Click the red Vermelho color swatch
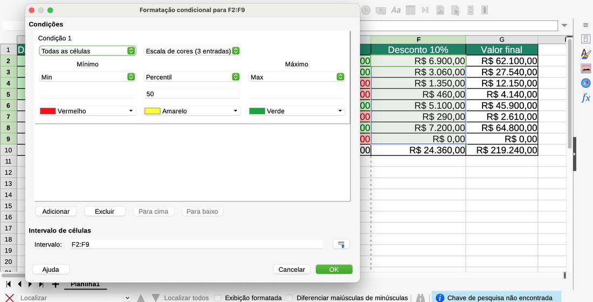Viewport: 593px width, 302px height. (x=48, y=111)
